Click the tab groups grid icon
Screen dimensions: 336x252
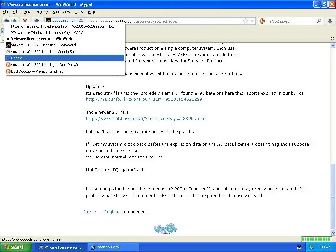tap(333, 39)
